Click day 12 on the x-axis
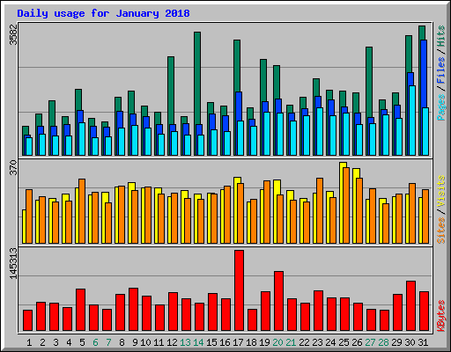The image size is (451, 352). pyautogui.click(x=172, y=342)
